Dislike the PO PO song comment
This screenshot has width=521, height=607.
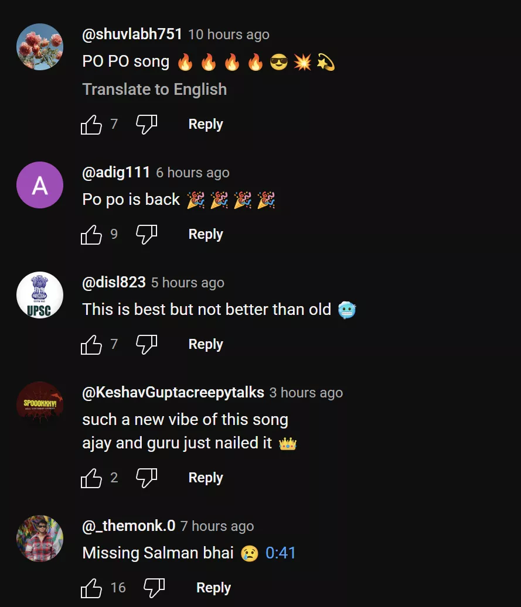147,124
